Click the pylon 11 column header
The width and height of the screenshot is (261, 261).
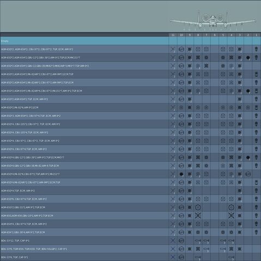(x=173, y=35)
